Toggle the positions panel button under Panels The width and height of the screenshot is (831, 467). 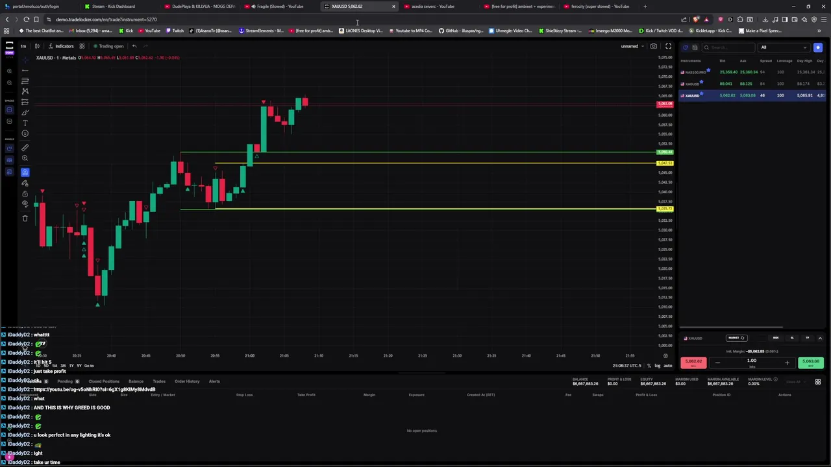coord(9,172)
